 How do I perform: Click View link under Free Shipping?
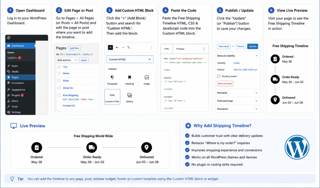pyautogui.click(x=90, y=99)
